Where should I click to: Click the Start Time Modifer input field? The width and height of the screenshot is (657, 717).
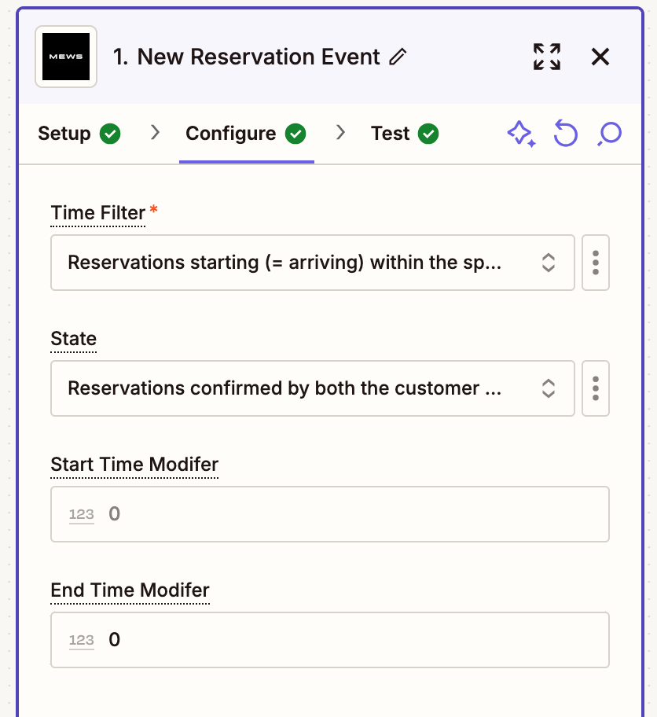[x=329, y=514]
